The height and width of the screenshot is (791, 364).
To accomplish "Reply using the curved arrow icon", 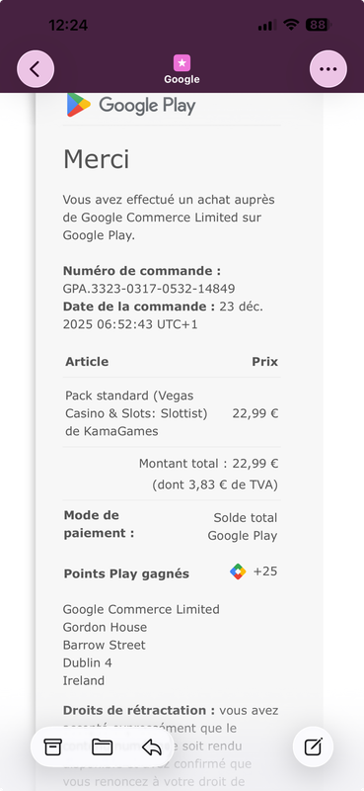I will pyautogui.click(x=152, y=747).
